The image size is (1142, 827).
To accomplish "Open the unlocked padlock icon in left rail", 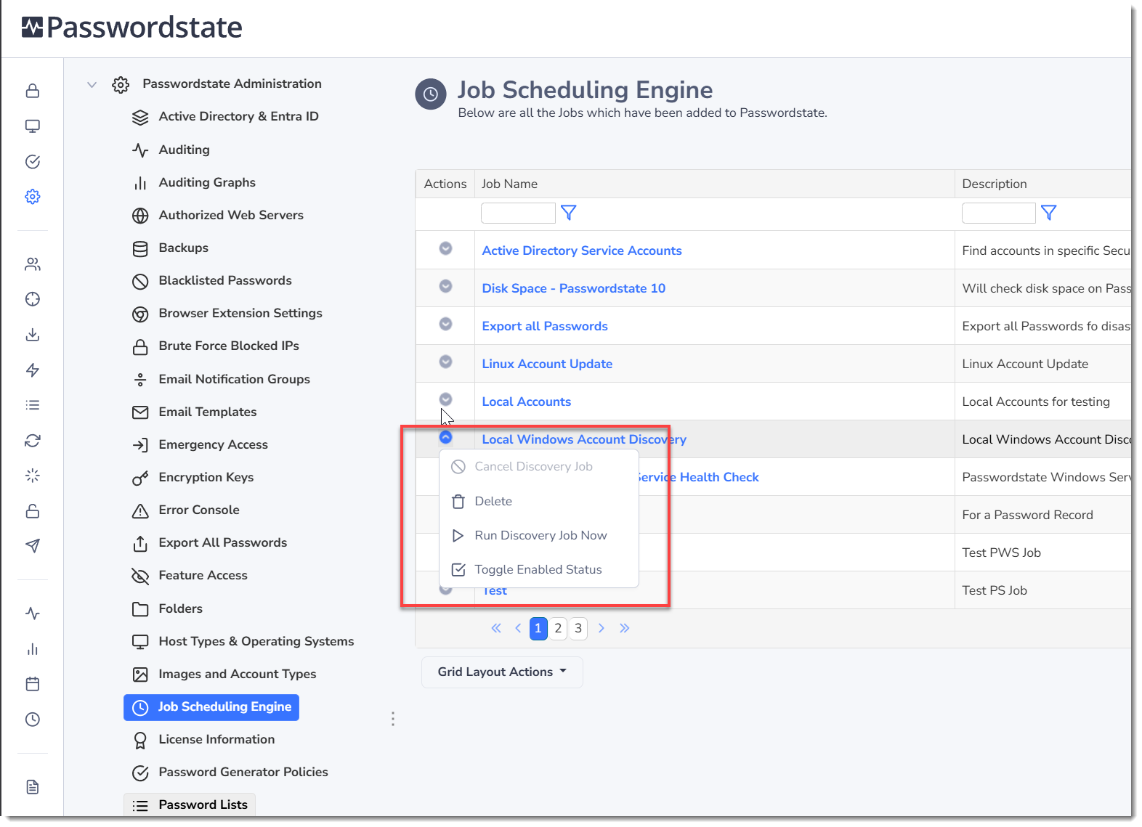I will click(33, 511).
